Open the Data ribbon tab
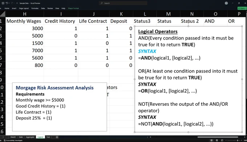This screenshot has height=142, width=247. click(43, 8)
